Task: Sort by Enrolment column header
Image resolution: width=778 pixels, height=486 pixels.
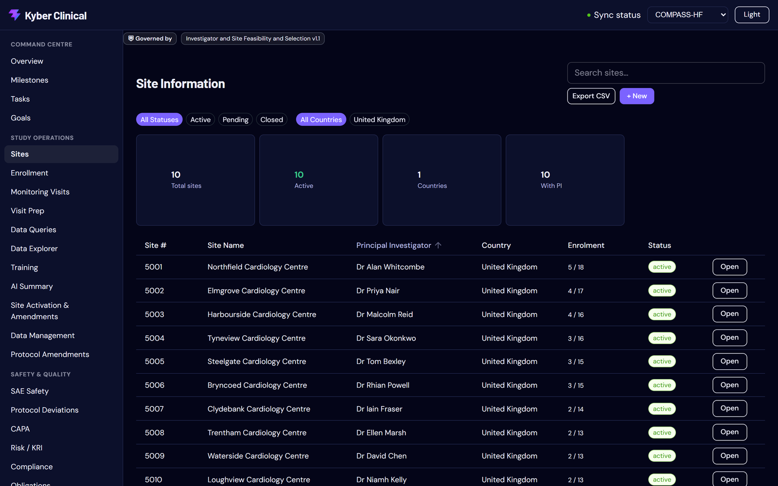Action: 586,245
